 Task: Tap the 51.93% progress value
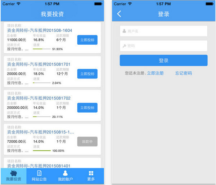(x=58, y=49)
